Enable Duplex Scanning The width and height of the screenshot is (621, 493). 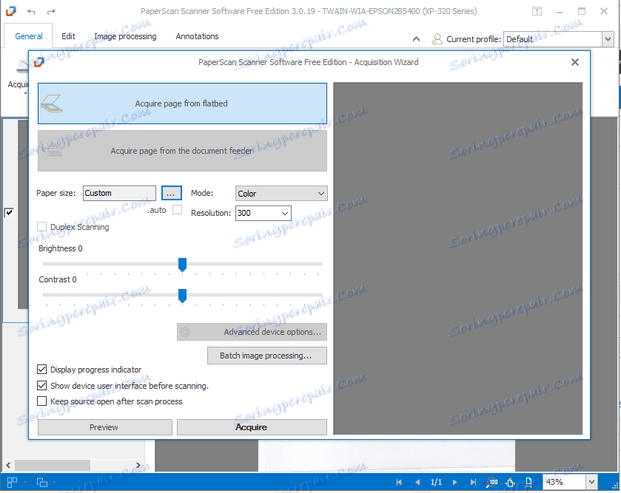coord(41,227)
